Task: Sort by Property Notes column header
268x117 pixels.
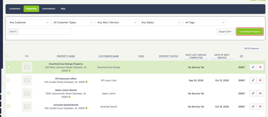Action: tap(169, 56)
